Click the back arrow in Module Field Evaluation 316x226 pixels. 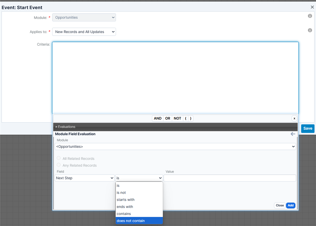tap(293, 134)
